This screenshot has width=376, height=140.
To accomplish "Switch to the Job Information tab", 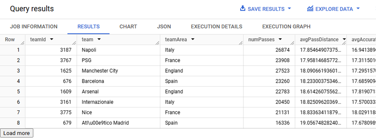I will pyautogui.click(x=34, y=26).
